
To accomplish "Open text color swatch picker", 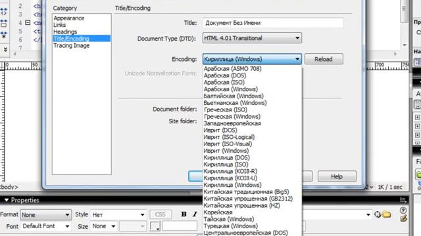I will coord(155,226).
